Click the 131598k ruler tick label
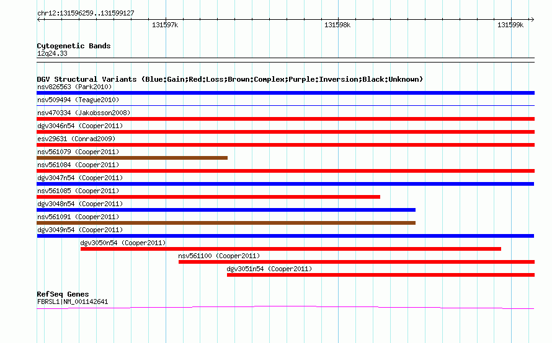 coord(337,25)
